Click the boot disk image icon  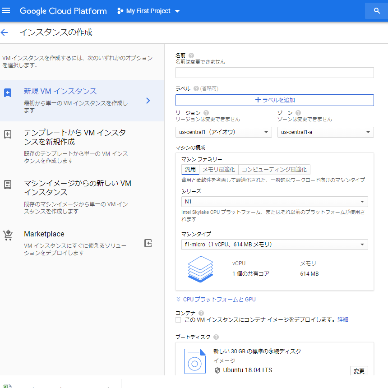coord(195,361)
